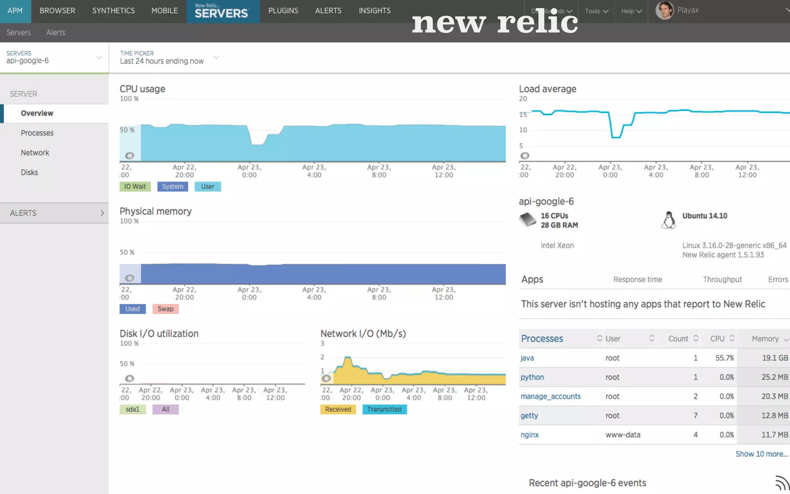Toggle the User legend in CPU usage
The image size is (790, 494).
tap(208, 187)
